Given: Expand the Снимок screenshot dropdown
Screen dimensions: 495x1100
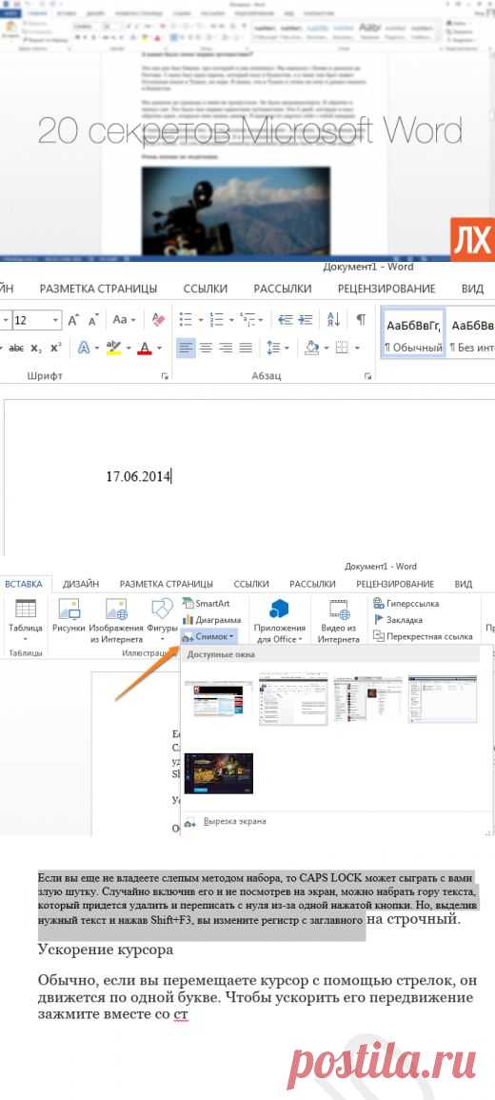Looking at the screenshot, I should (208, 637).
